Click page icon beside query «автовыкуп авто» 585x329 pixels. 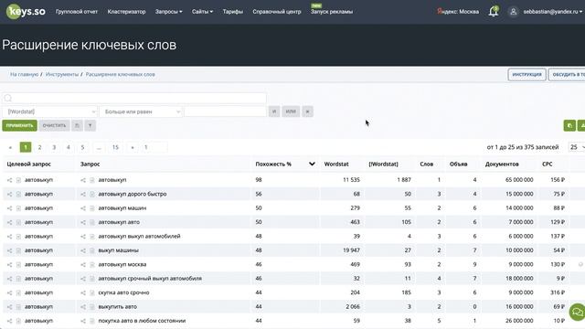[x=91, y=223]
